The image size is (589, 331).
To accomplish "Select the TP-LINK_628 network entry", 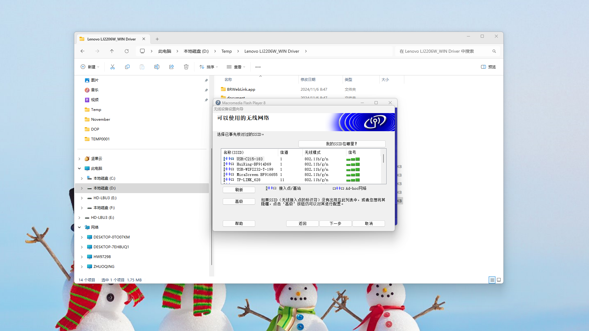I will (x=248, y=180).
